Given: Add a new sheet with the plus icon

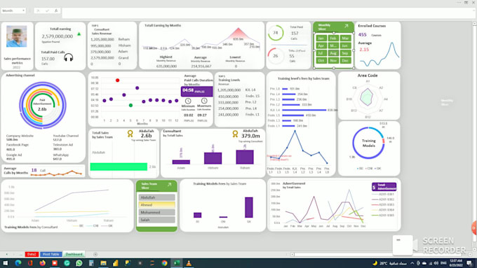Looking at the screenshot, I should click(95, 254).
